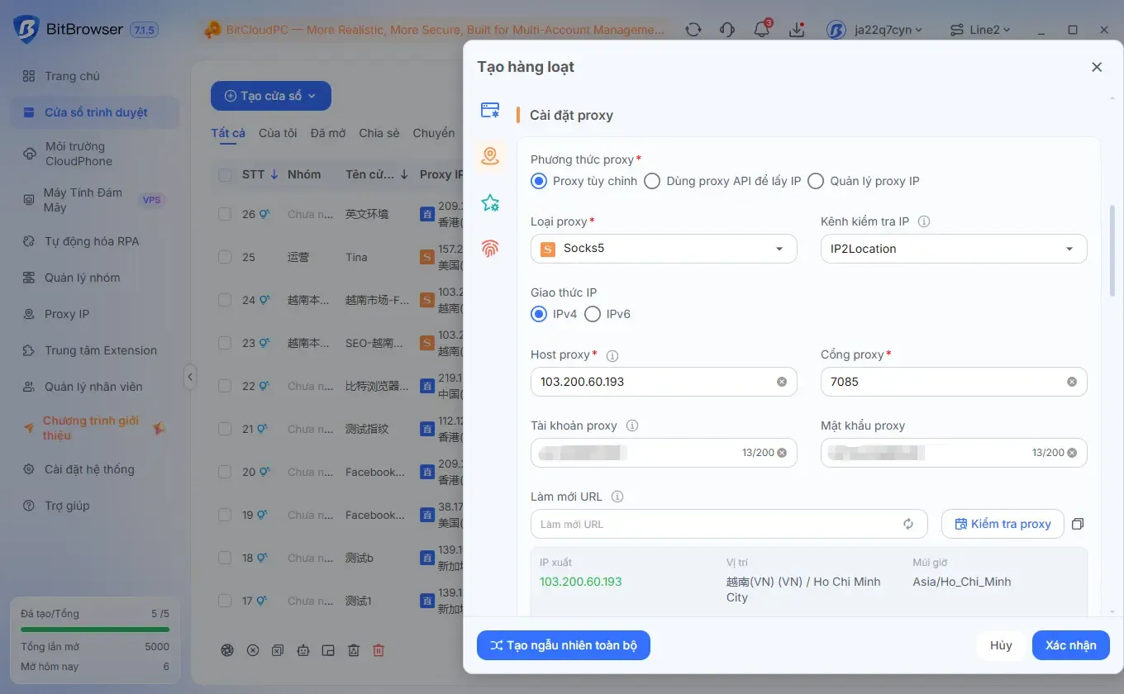Image resolution: width=1124 pixels, height=694 pixels.
Task: Click the Kiểm tra proxy button
Action: [x=1003, y=524]
